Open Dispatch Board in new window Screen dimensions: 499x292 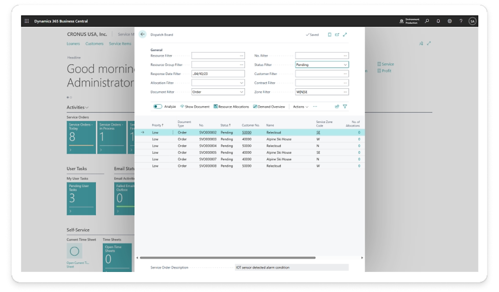(x=337, y=35)
